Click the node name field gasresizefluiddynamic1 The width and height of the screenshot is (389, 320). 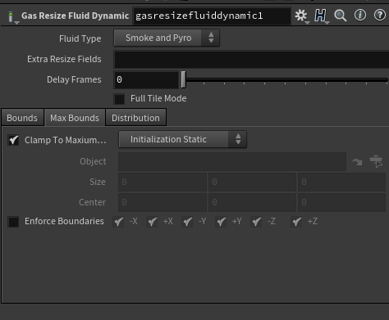[x=212, y=16]
